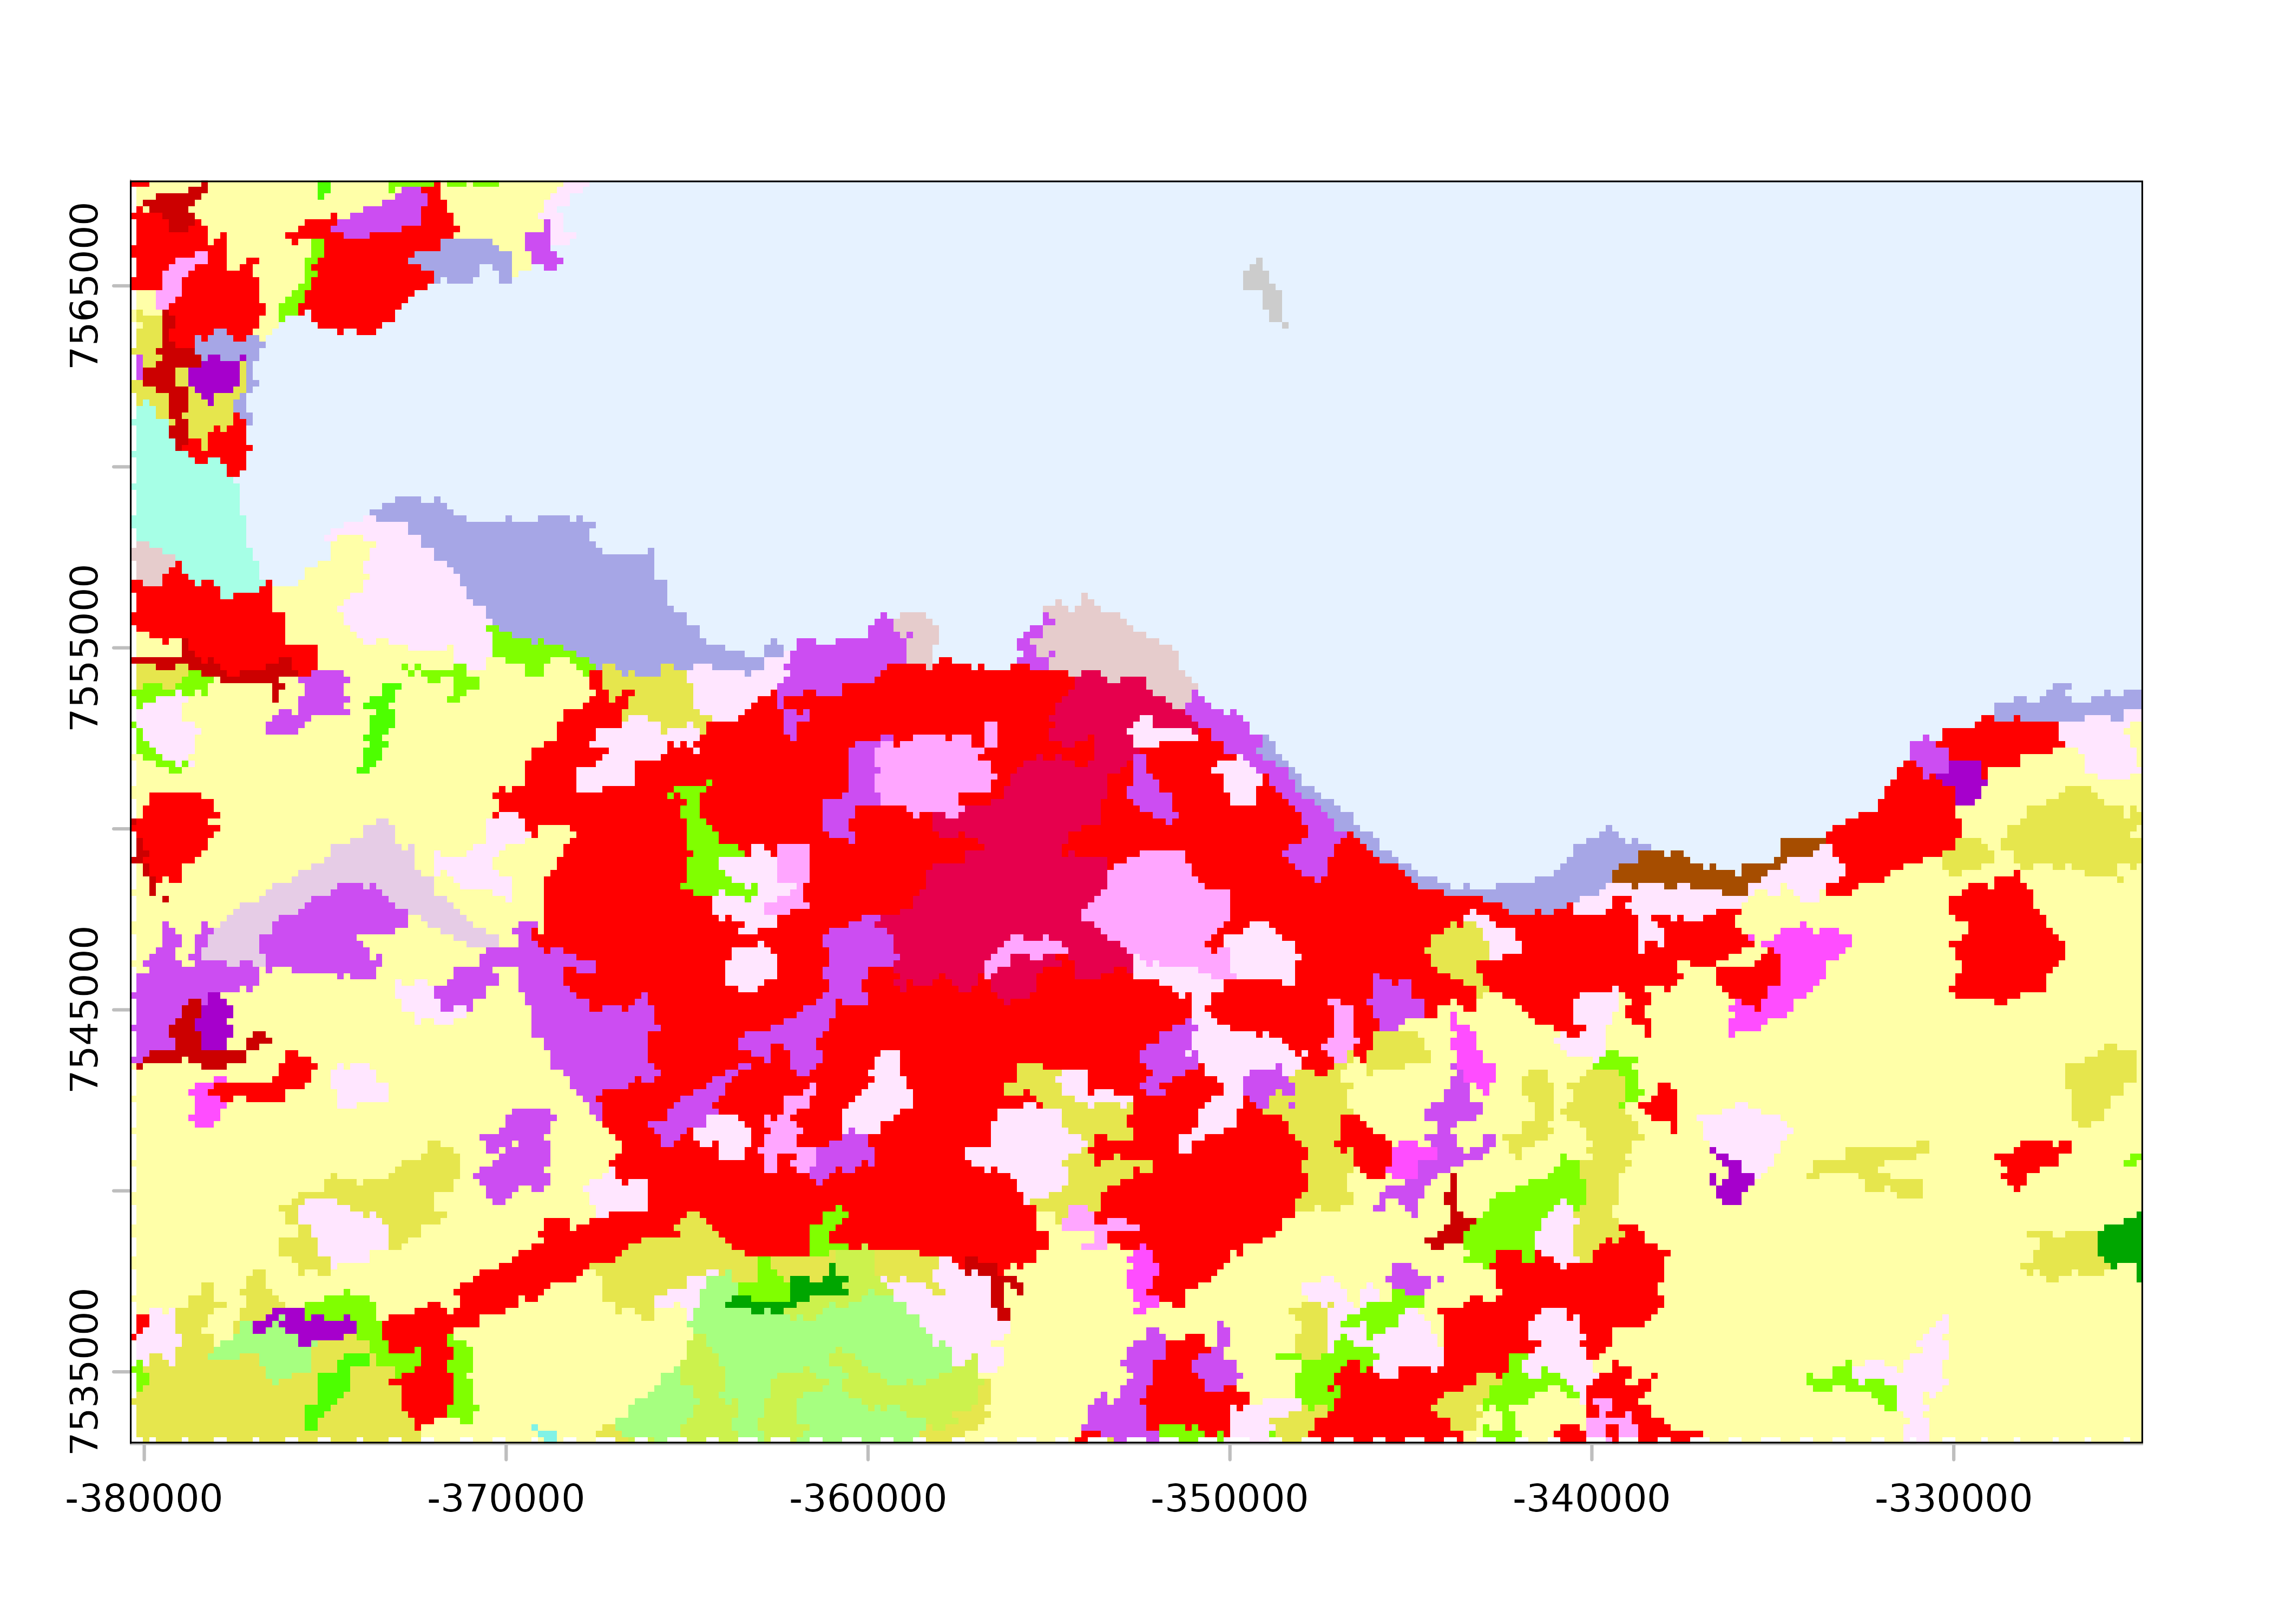This screenshot has height=1624, width=2273.
Task: Click the 7535000 y-axis label
Action: [84, 1371]
